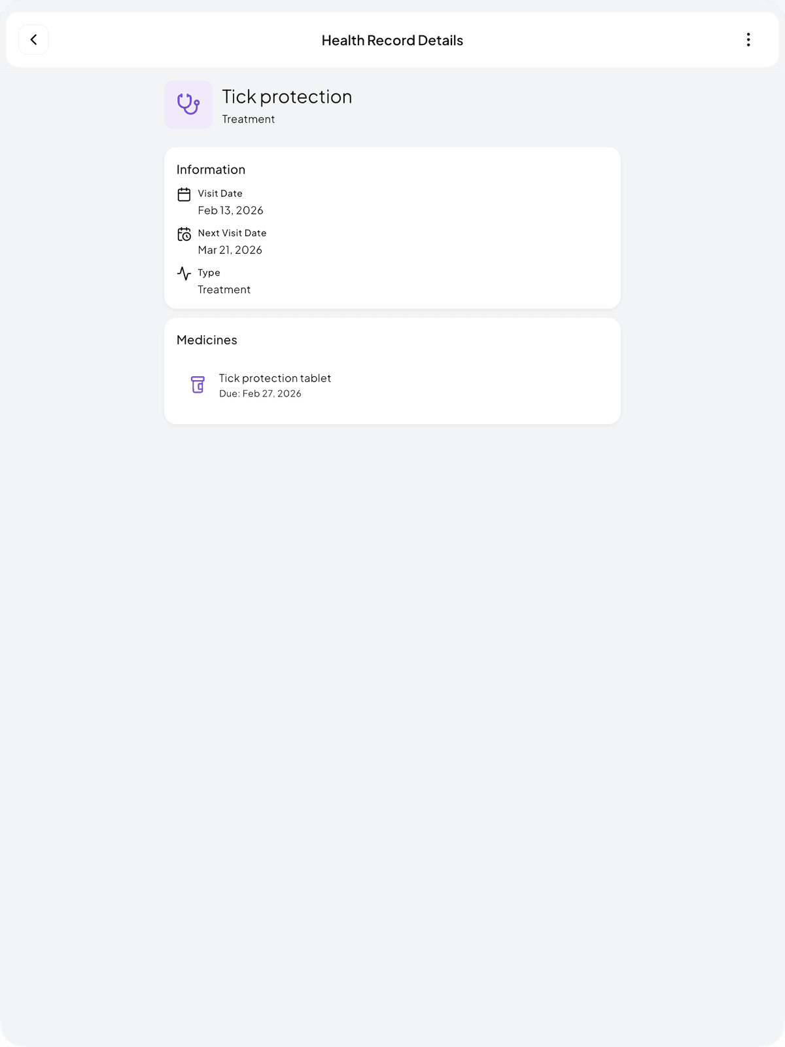The height and width of the screenshot is (1047, 785).
Task: Go back to the previous screen
Action: click(33, 39)
